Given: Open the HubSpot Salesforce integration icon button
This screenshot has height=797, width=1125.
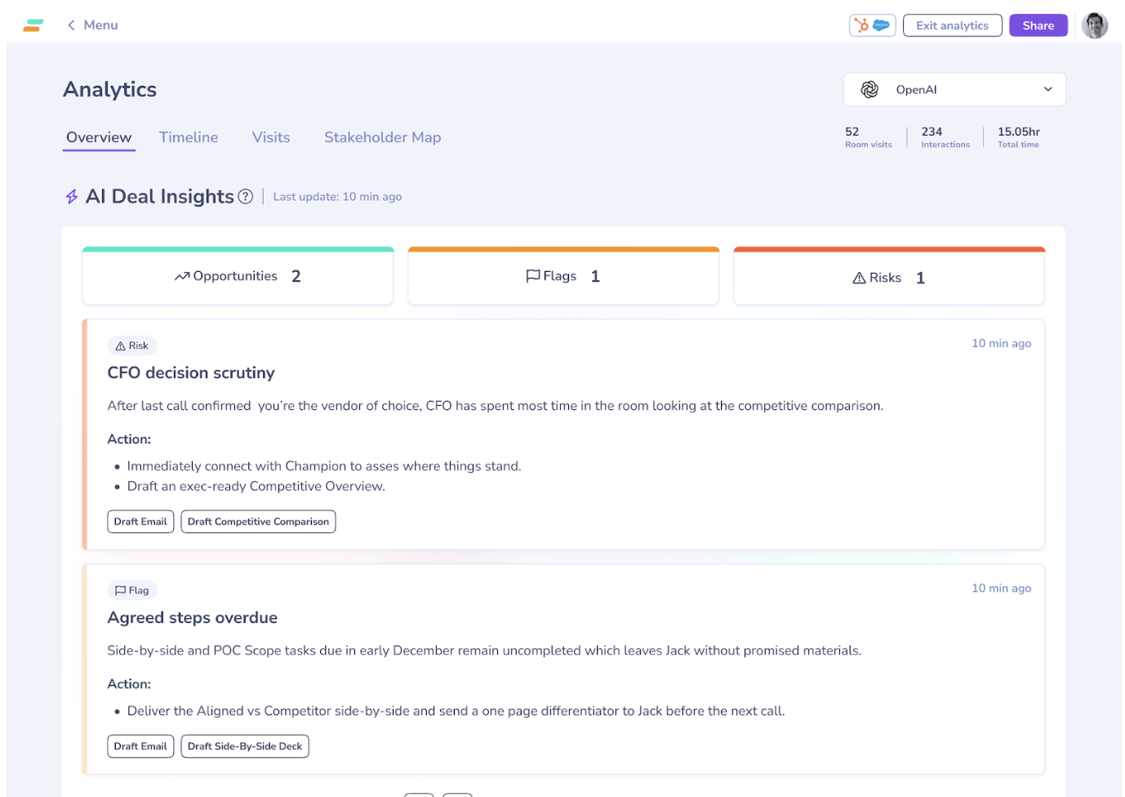Looking at the screenshot, I should 872,25.
